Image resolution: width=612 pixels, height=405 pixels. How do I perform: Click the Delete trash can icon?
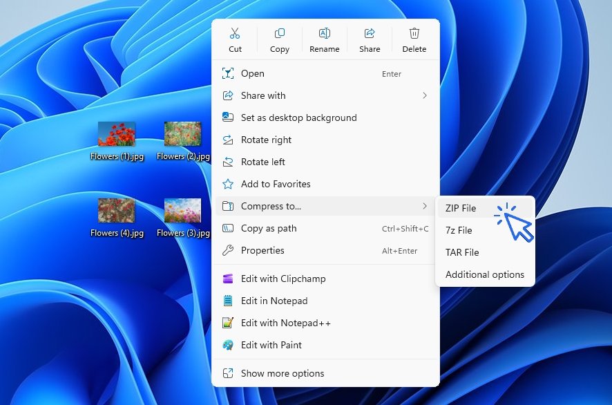coord(414,34)
